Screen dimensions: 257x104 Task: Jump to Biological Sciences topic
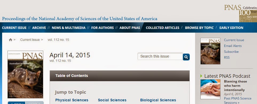[x=158, y=100]
